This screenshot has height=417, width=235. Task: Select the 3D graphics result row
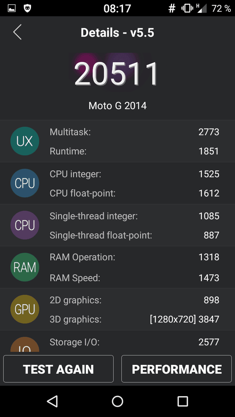(x=135, y=319)
